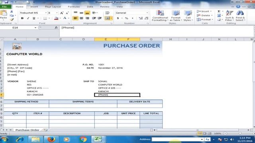255x143 pixels.
Task: Open Internet Explorer from the taskbar
Action: click(x=20, y=139)
